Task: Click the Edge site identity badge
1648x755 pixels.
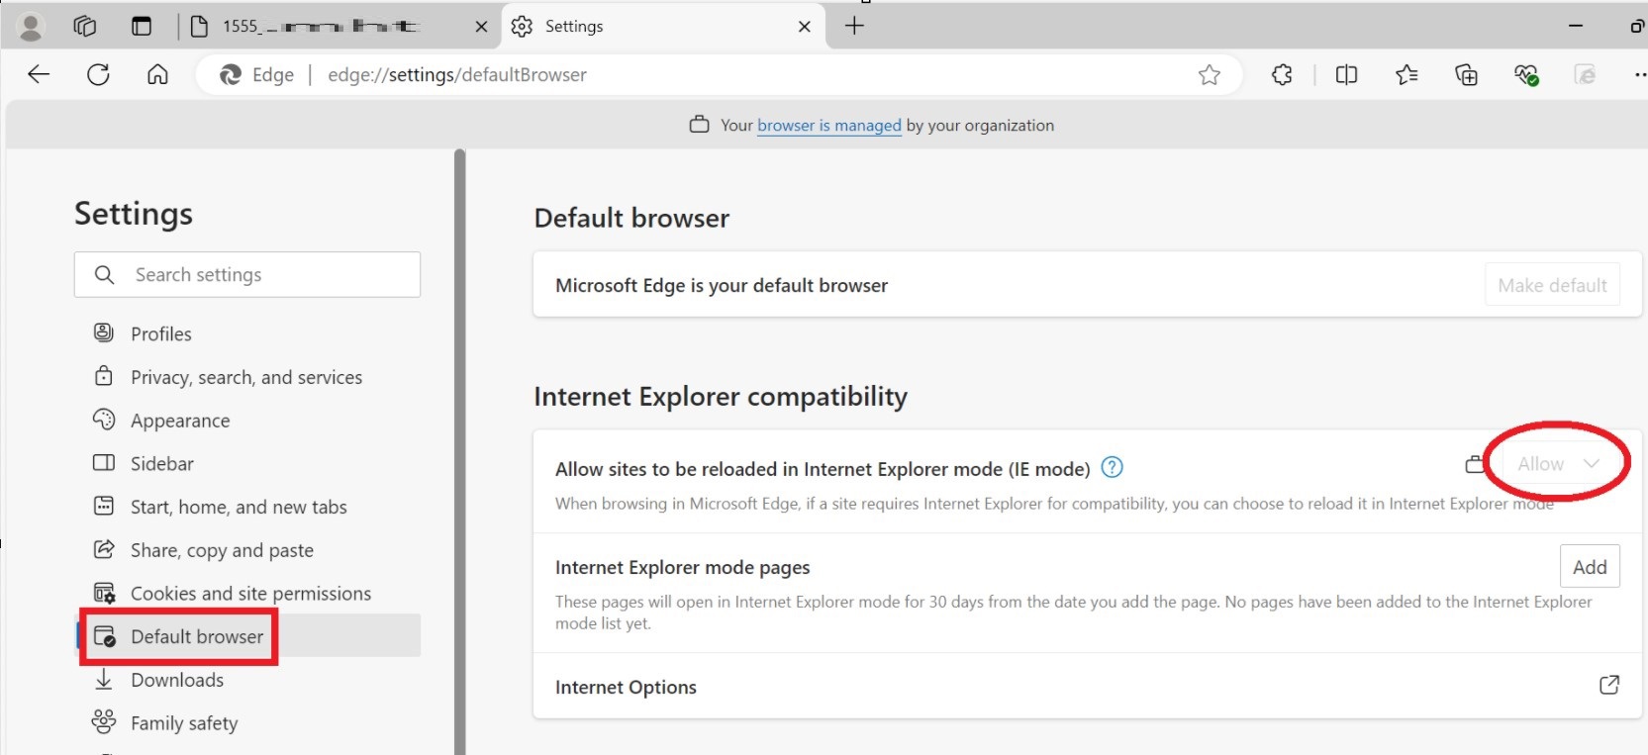Action: tap(257, 75)
